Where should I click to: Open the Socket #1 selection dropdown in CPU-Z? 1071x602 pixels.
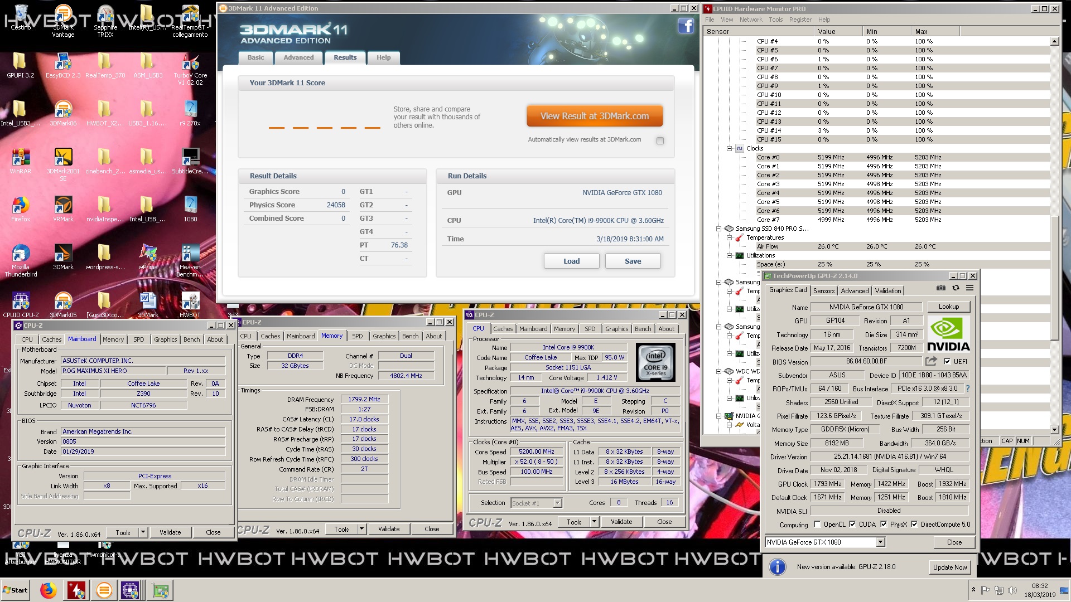[557, 503]
